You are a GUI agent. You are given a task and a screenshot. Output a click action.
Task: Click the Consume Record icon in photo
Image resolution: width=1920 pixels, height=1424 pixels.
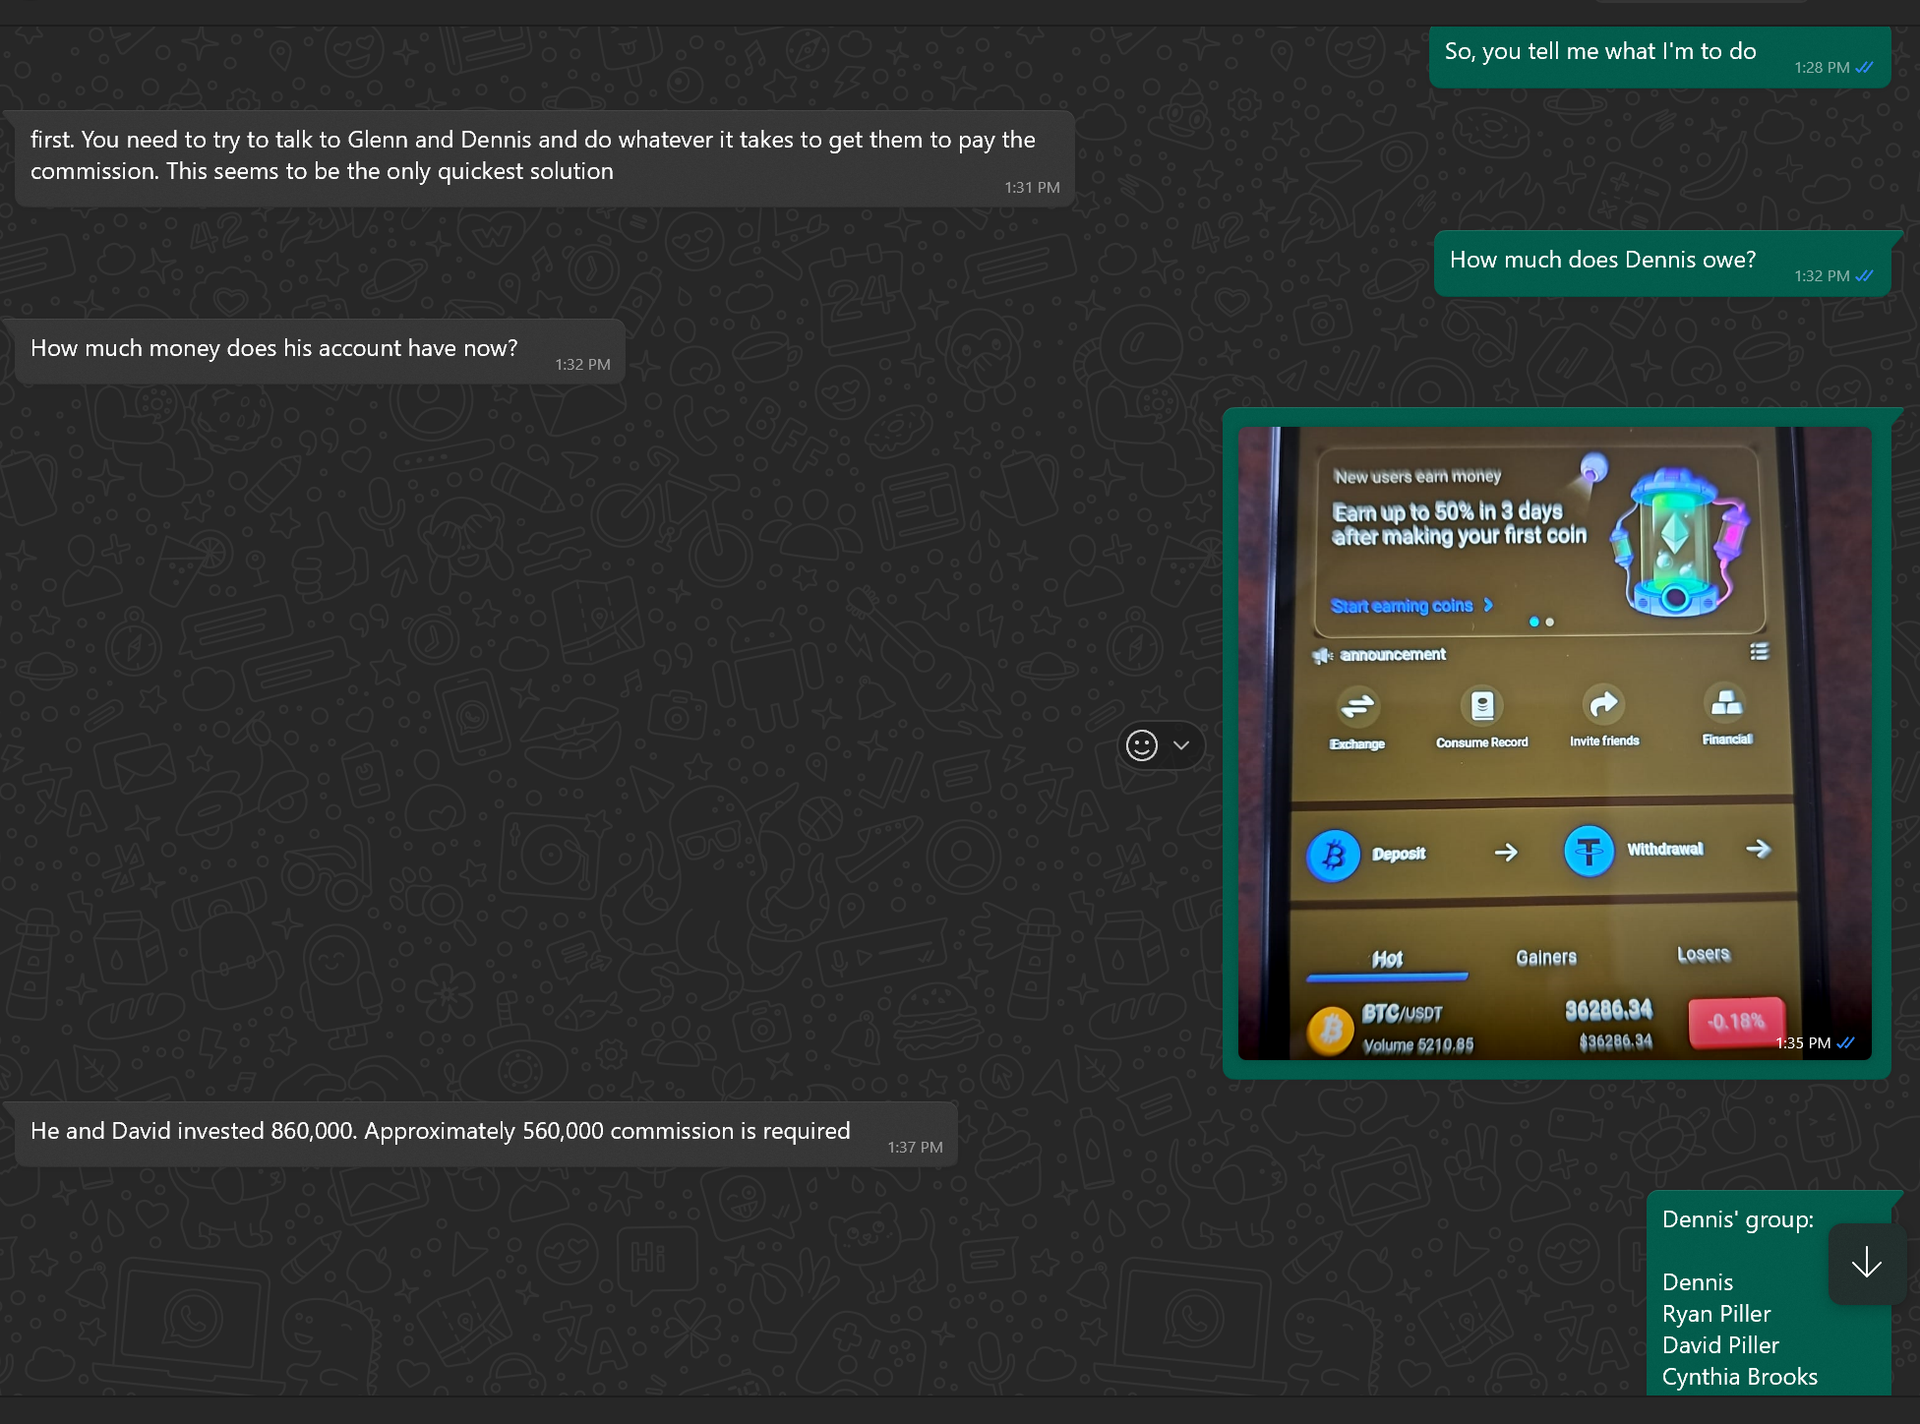[1481, 707]
